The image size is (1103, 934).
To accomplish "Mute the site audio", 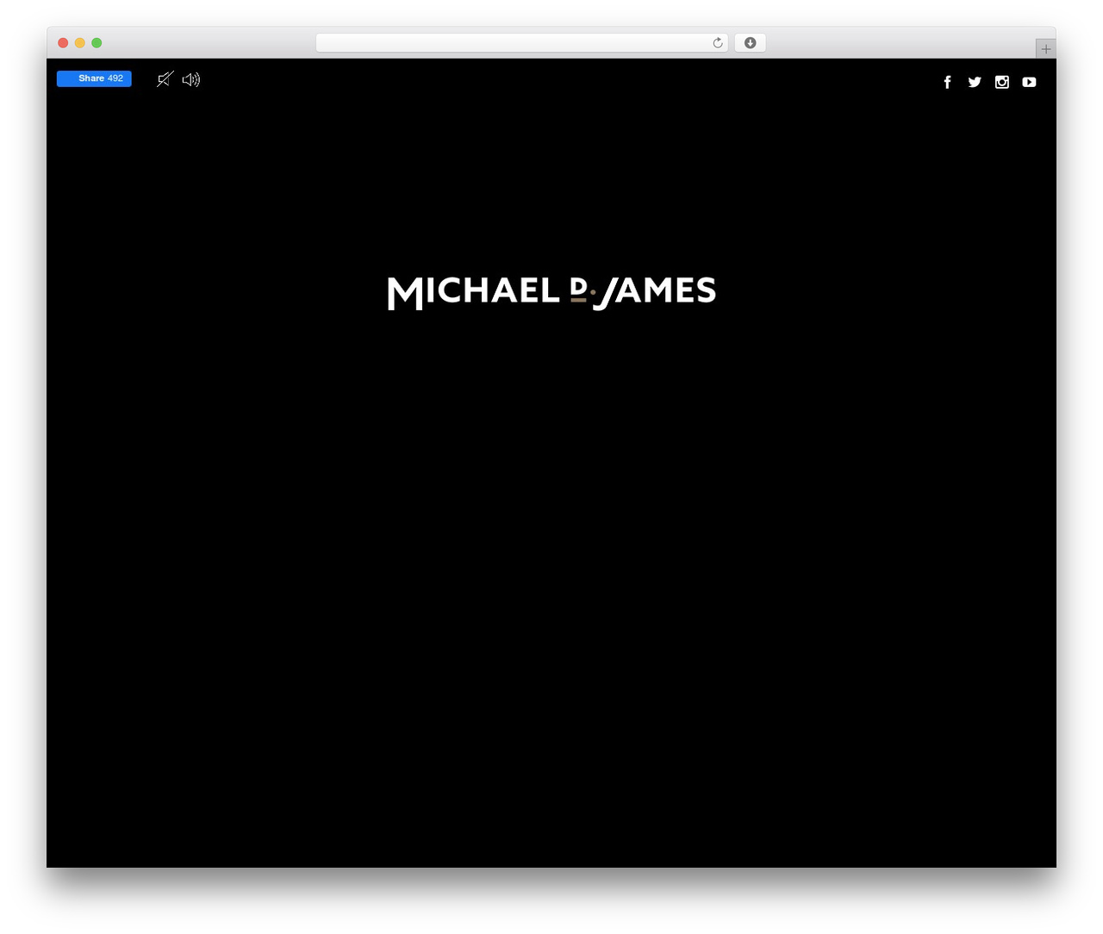I will (165, 79).
